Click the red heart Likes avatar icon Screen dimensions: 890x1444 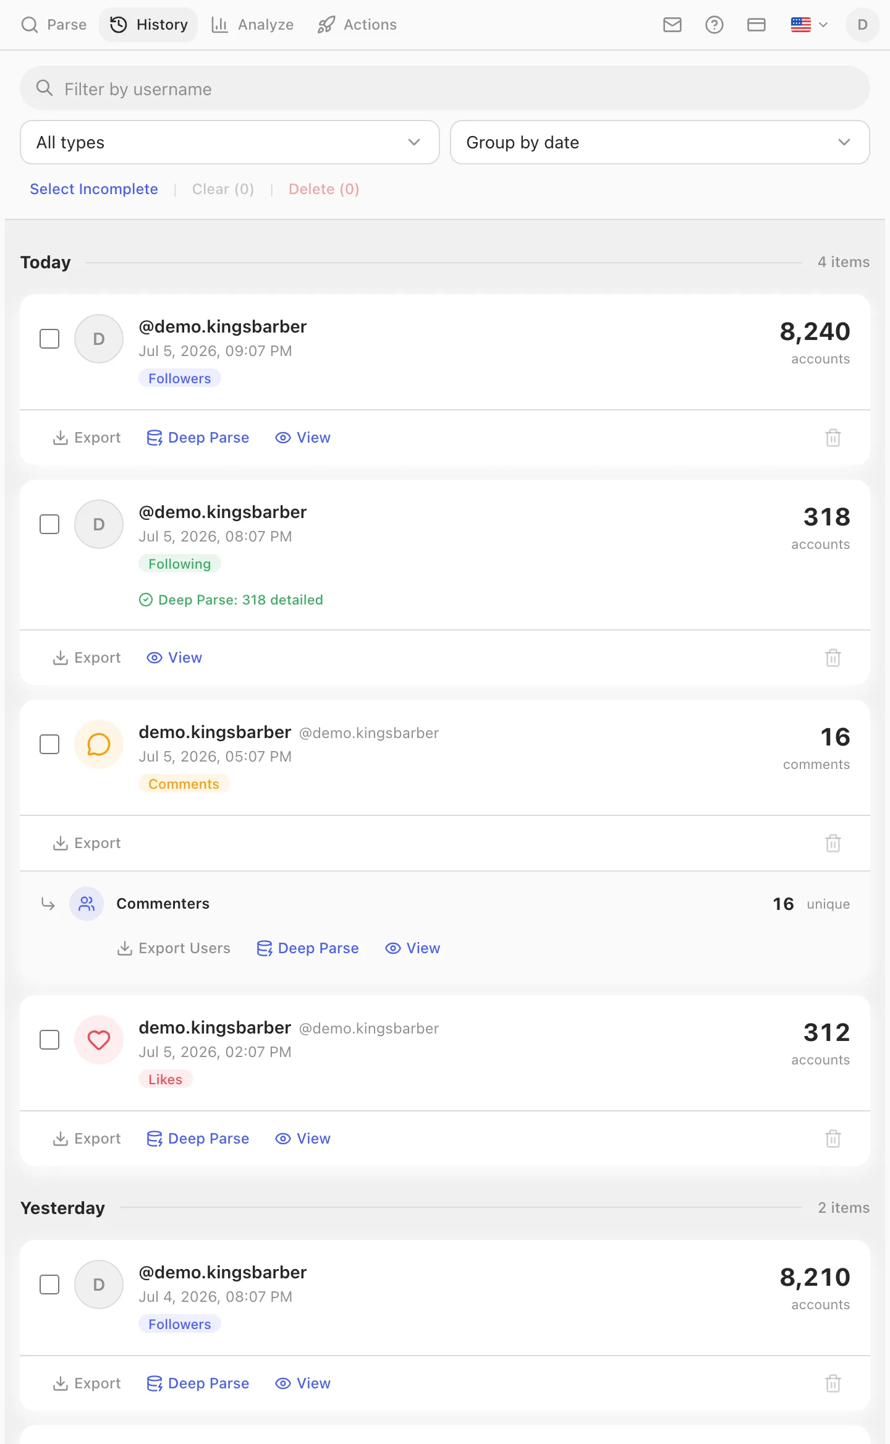coord(99,1040)
